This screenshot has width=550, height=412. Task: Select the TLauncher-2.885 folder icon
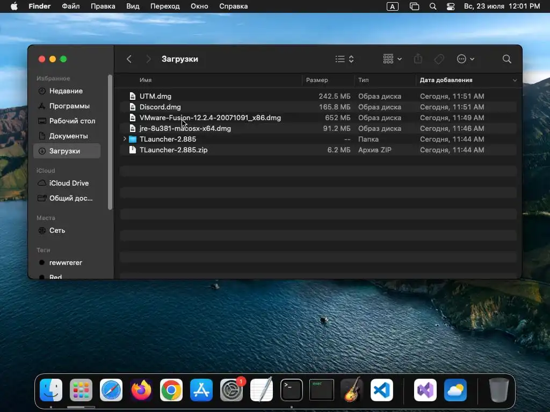[133, 139]
